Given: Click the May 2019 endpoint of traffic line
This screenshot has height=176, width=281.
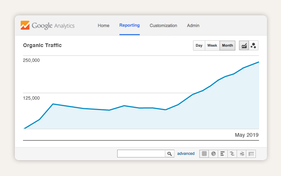Looking at the screenshot, I should coord(258,62).
